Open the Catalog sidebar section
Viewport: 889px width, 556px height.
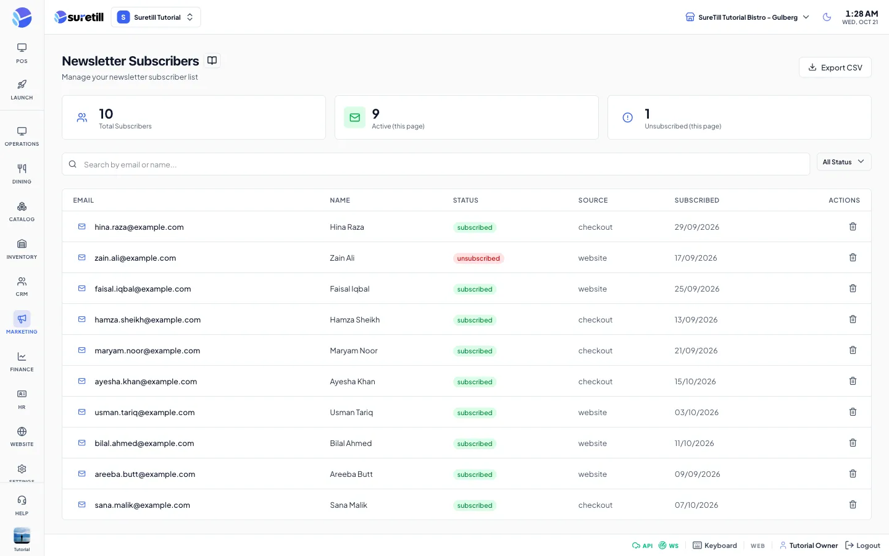click(22, 211)
